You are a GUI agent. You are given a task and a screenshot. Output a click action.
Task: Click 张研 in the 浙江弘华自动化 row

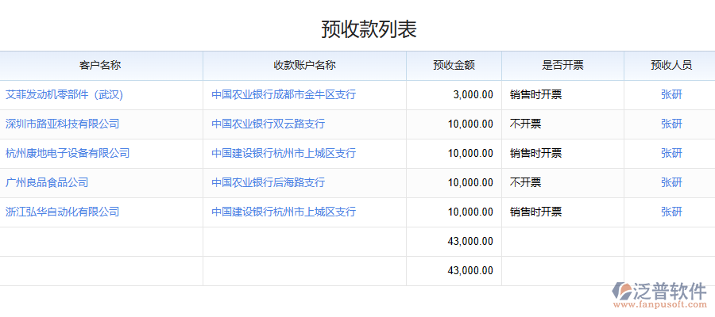coord(671,212)
